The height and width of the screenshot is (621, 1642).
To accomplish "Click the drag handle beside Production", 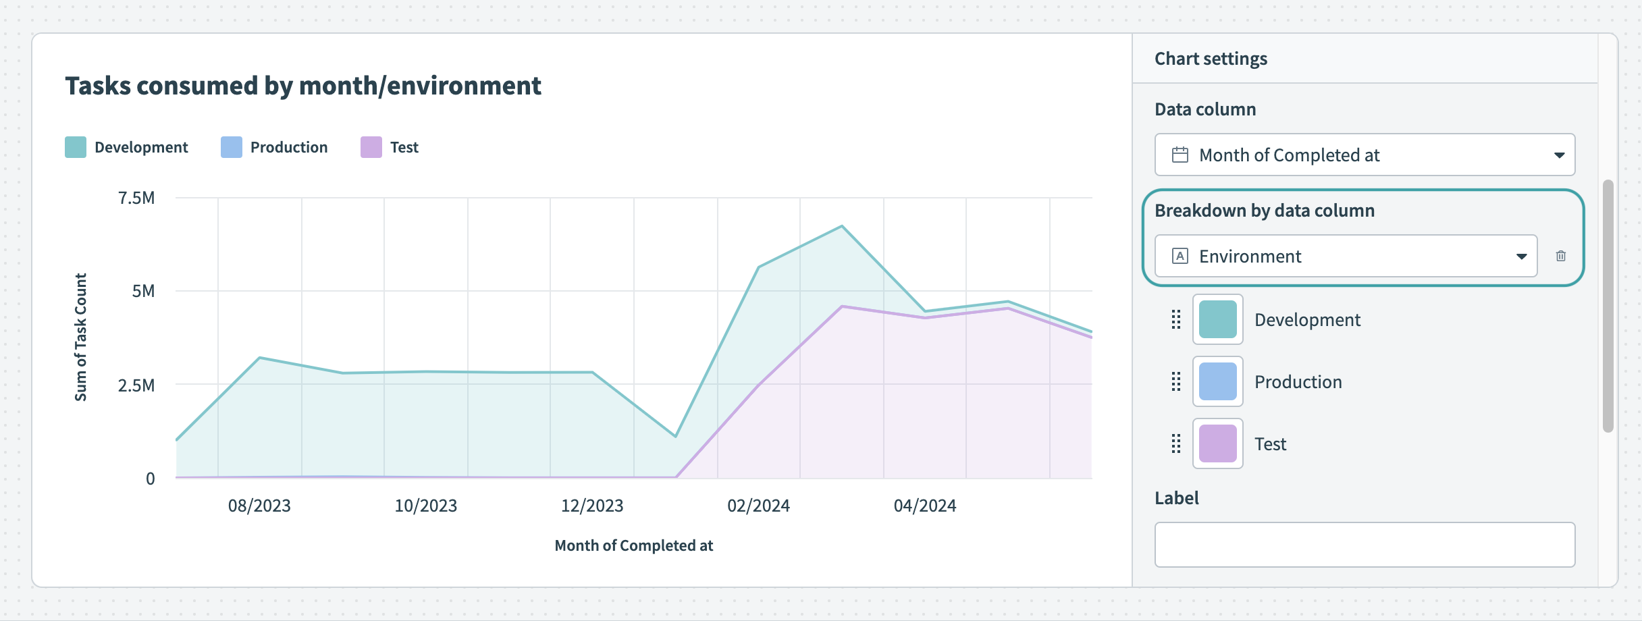I will (1176, 381).
